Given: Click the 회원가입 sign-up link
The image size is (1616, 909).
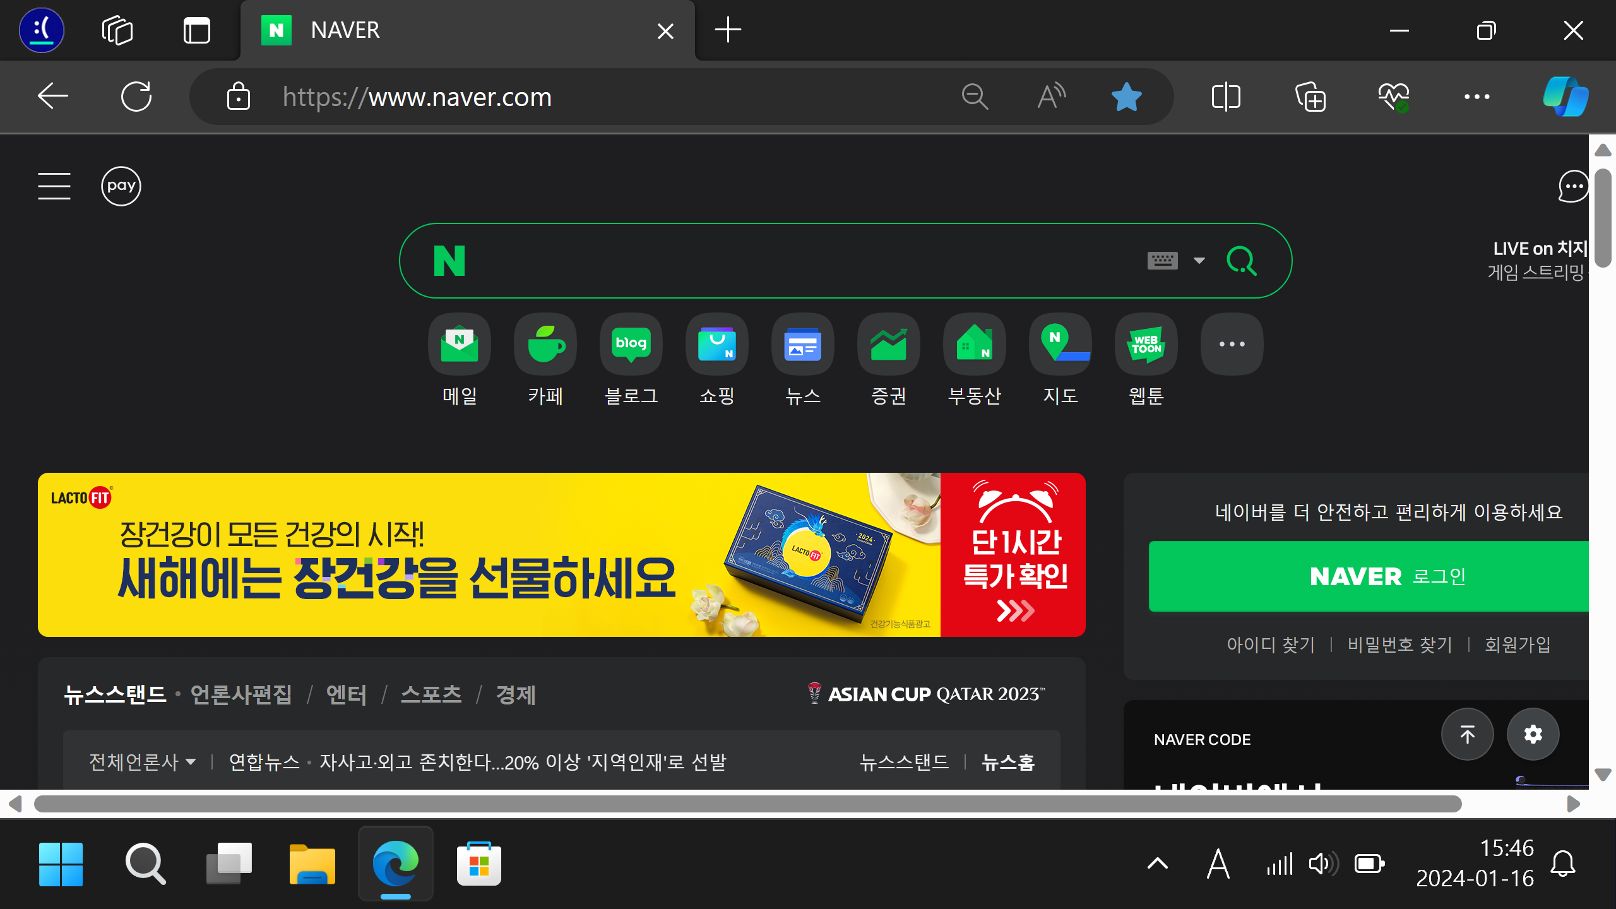Looking at the screenshot, I should [x=1518, y=645].
